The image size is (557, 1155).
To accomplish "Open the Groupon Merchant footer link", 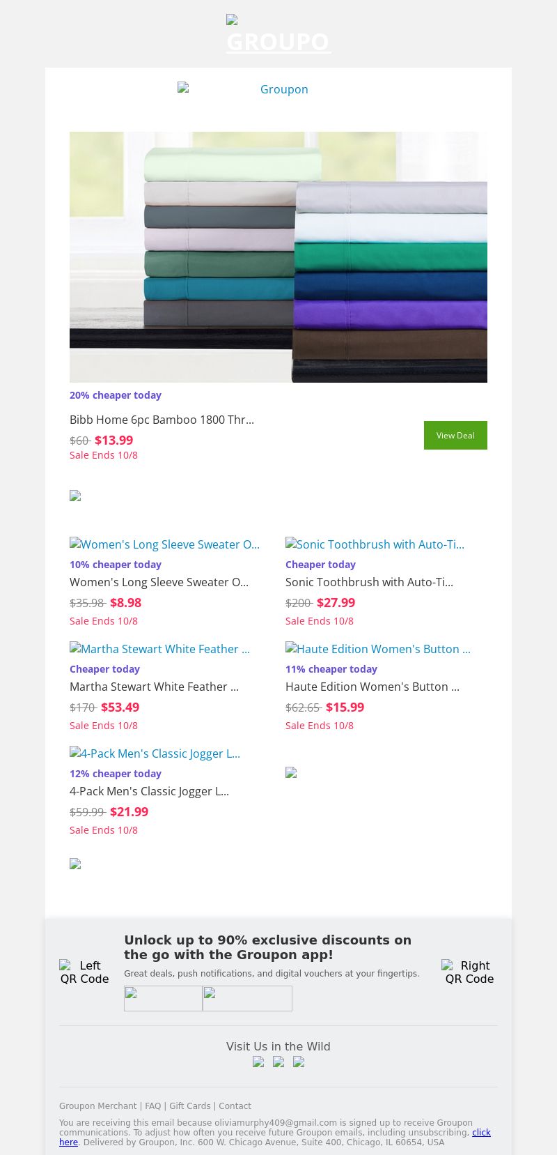I will click(97, 1106).
